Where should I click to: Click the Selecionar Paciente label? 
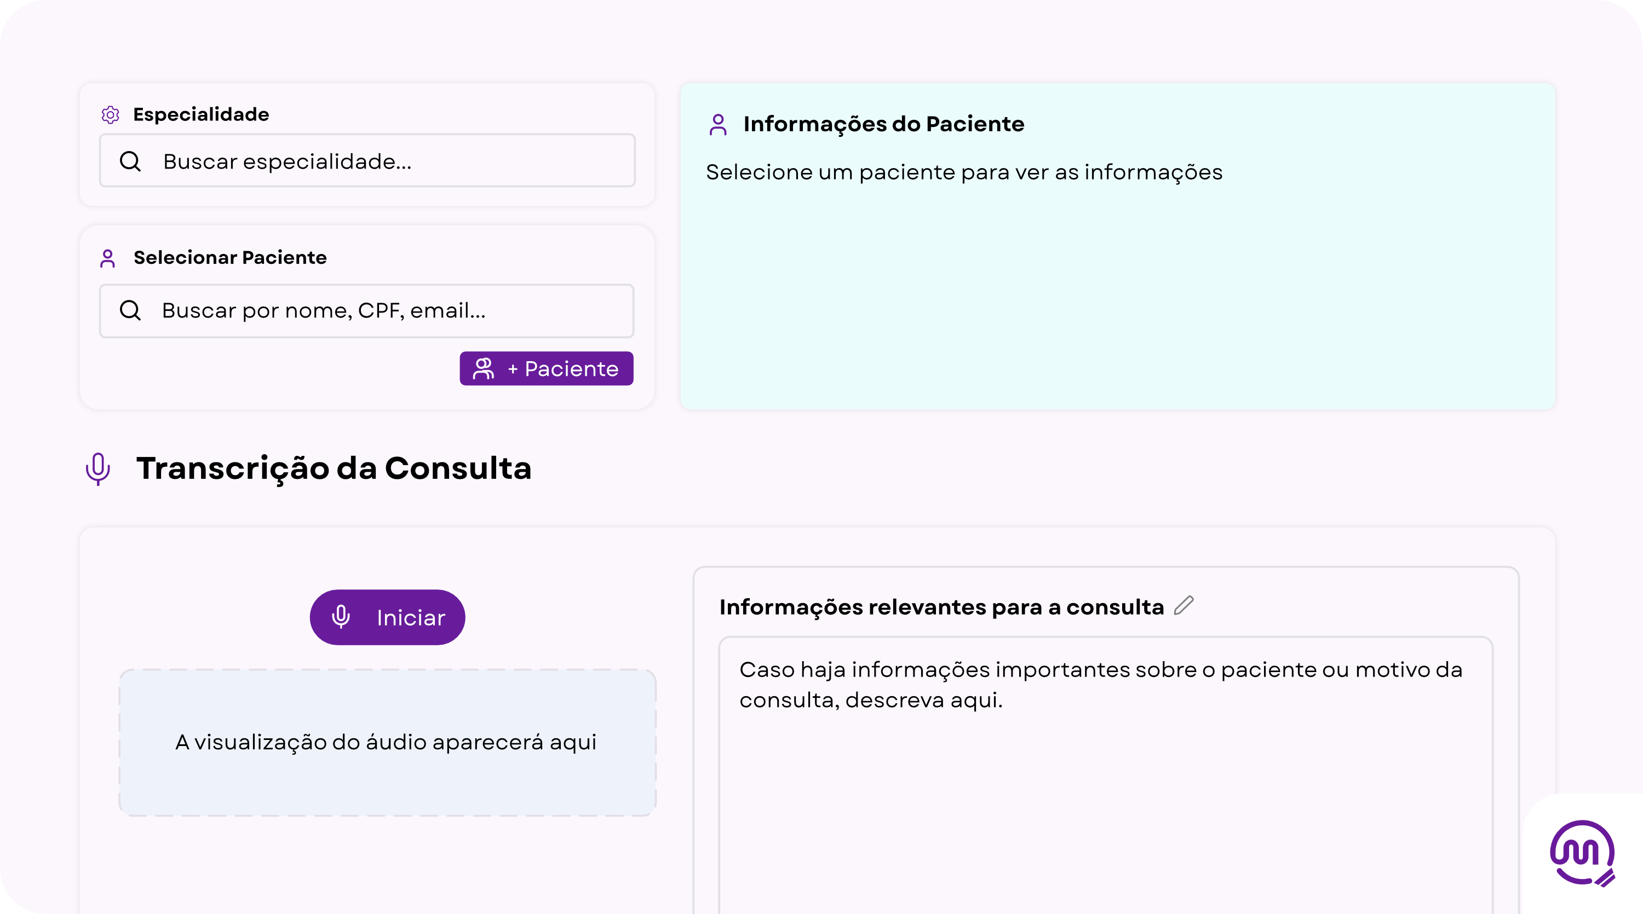coord(229,257)
